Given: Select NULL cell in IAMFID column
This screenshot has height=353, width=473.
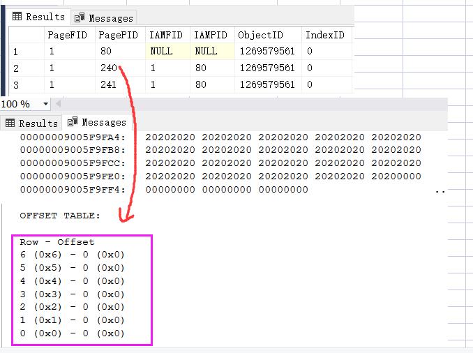Looking at the screenshot, I should tap(167, 51).
